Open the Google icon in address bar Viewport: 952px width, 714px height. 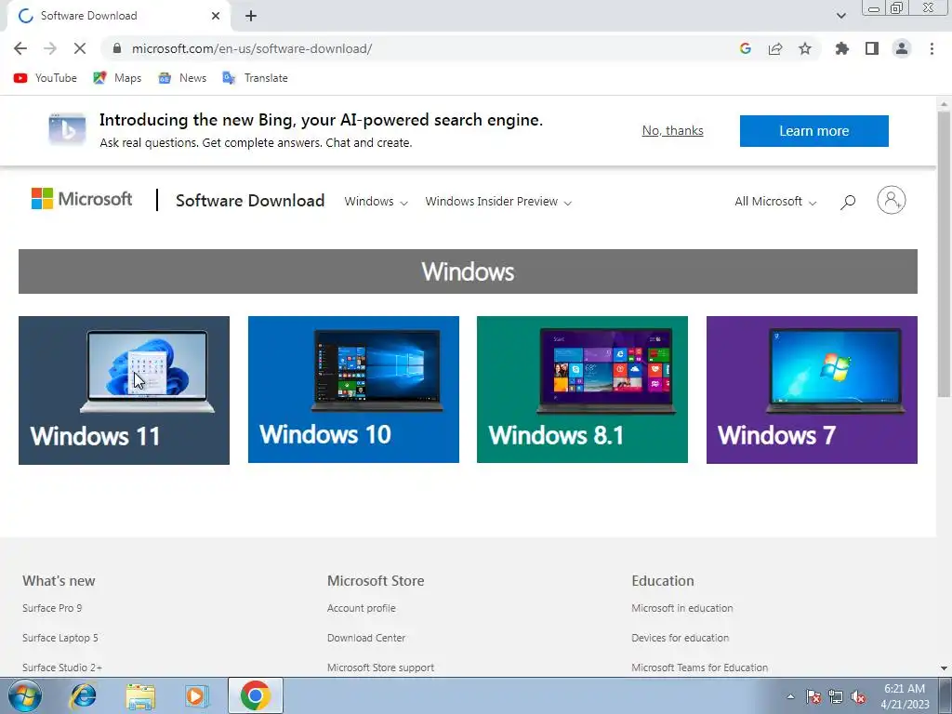[746, 48]
